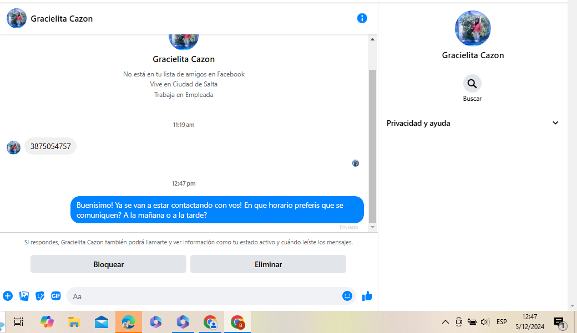Show hidden system tray icons
The height and width of the screenshot is (333, 577).
[x=445, y=322]
